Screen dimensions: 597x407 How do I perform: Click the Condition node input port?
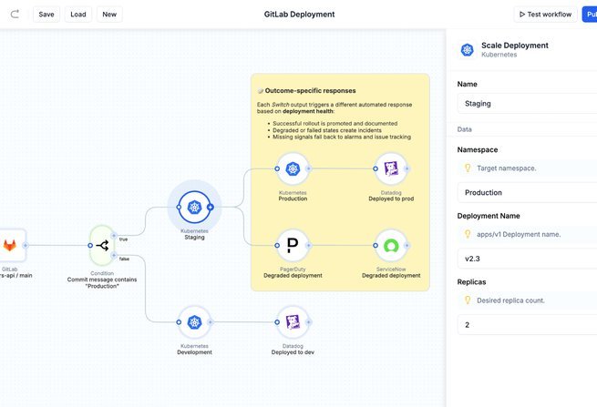coord(90,245)
